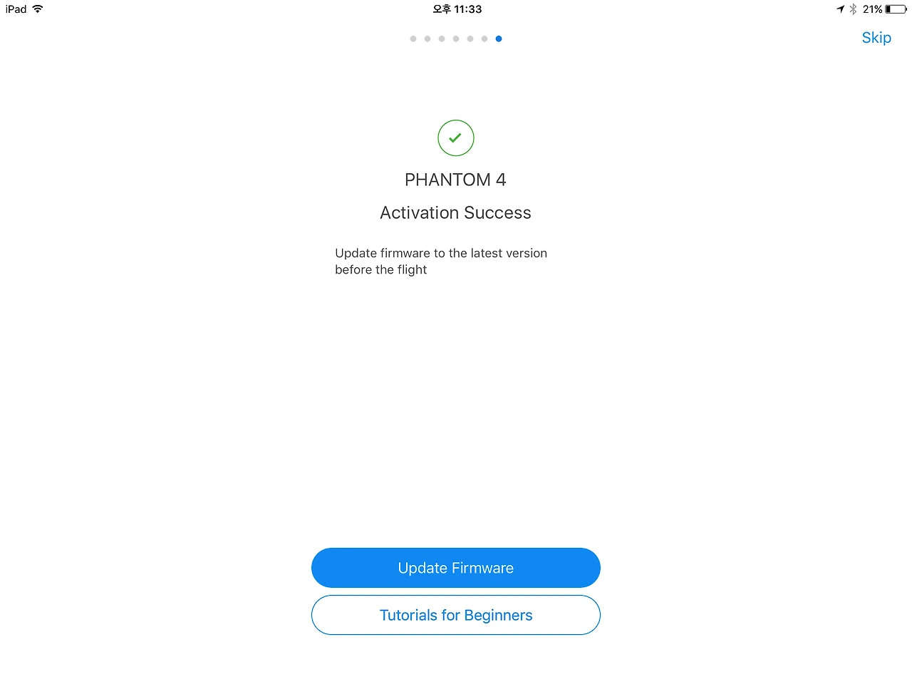Select the fourth page indicator dot
The width and height of the screenshot is (912, 684).
pyautogui.click(x=456, y=39)
